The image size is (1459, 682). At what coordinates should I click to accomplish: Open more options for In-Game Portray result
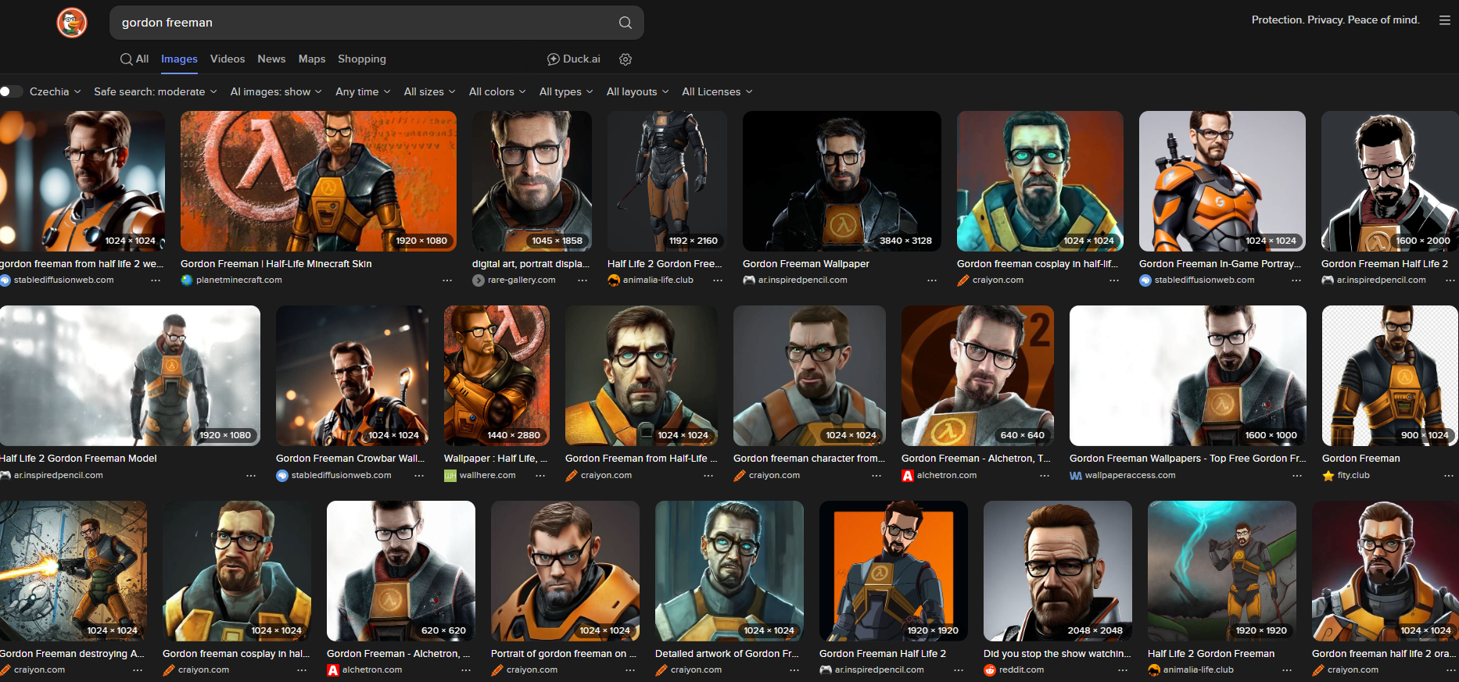click(1296, 280)
